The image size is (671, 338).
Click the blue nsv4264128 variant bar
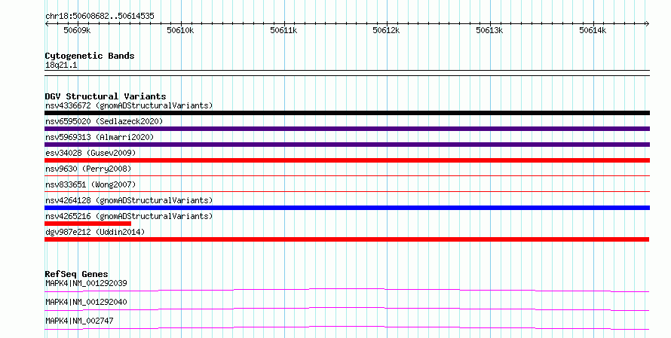pyautogui.click(x=347, y=208)
